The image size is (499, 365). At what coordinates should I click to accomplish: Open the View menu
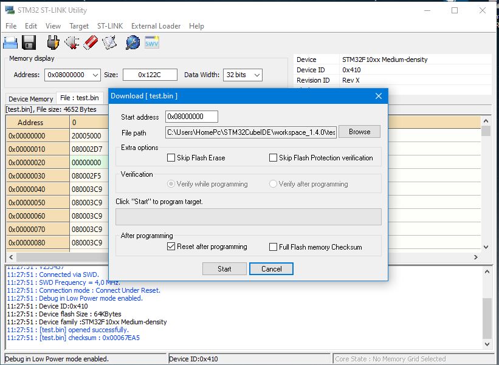click(53, 26)
